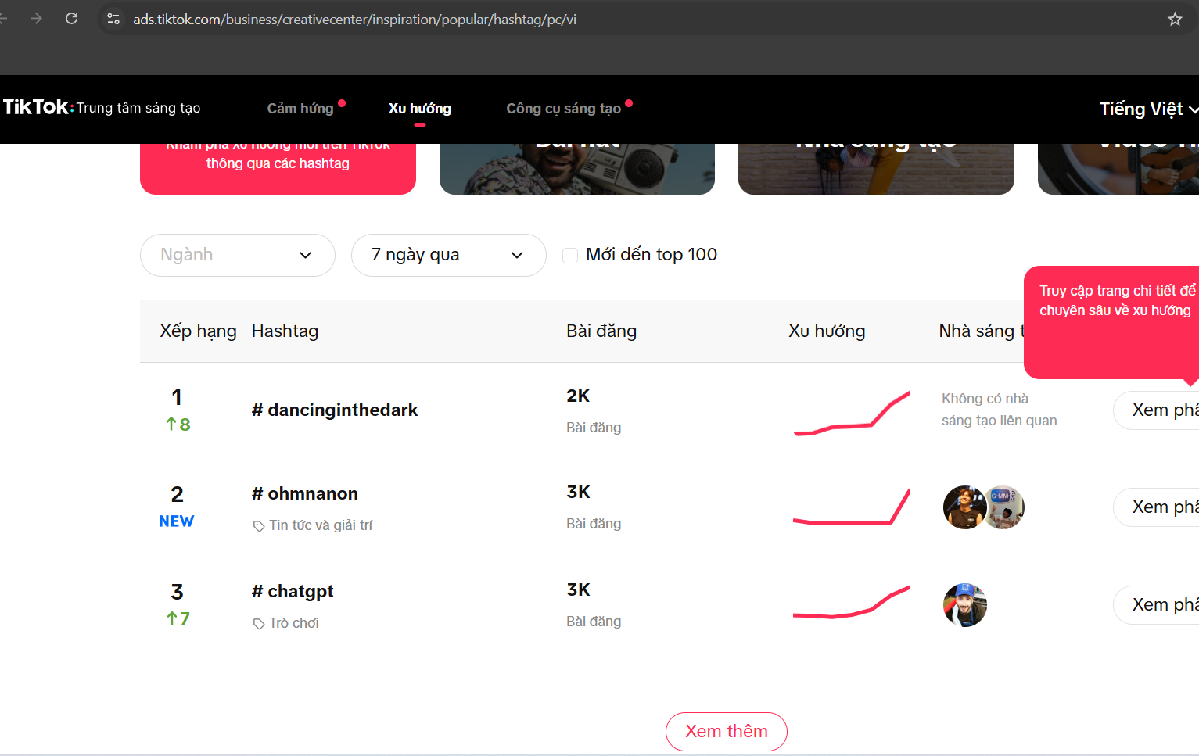This screenshot has width=1199, height=756.
Task: Click the NEW rank badge for ohmnanon
Action: point(177,521)
